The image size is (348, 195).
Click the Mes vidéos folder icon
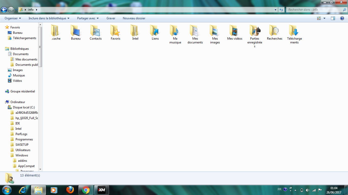click(x=235, y=31)
